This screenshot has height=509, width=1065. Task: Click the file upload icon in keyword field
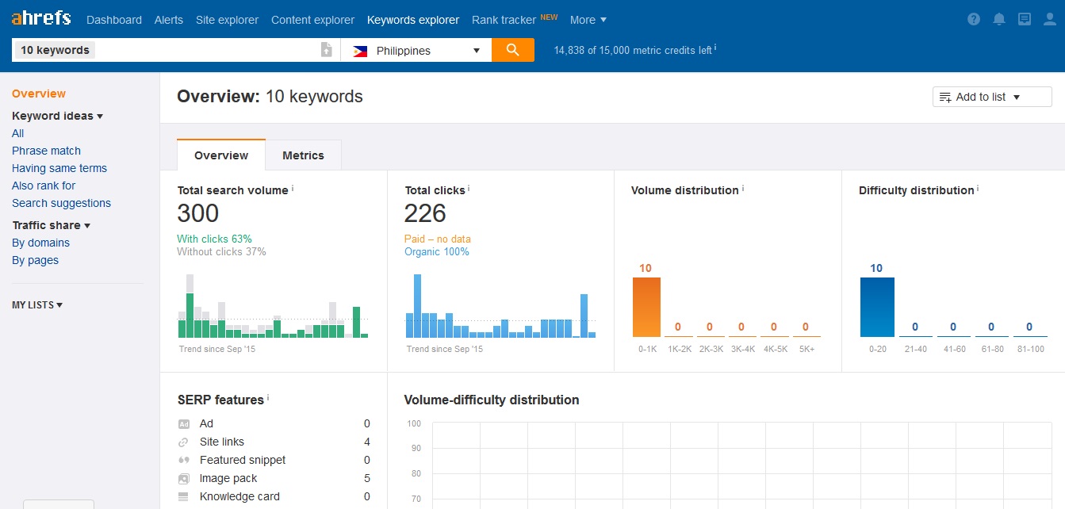pos(326,50)
